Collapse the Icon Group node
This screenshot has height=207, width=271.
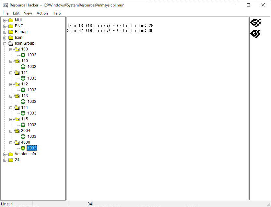[x=5, y=44]
